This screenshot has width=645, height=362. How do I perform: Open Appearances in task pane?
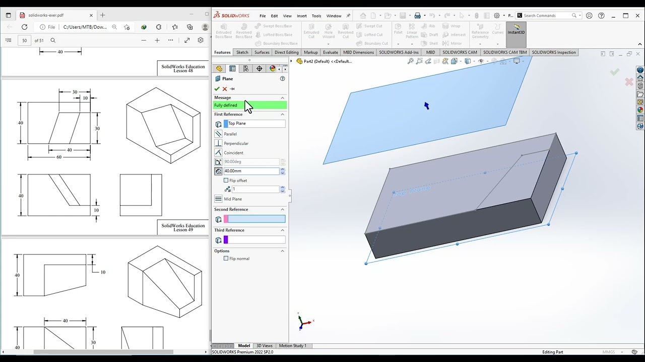(640, 110)
